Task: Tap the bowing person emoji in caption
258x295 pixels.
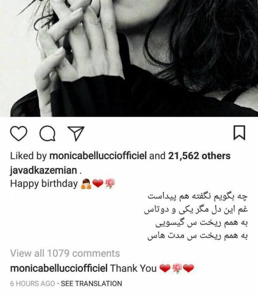Action: pos(86,184)
